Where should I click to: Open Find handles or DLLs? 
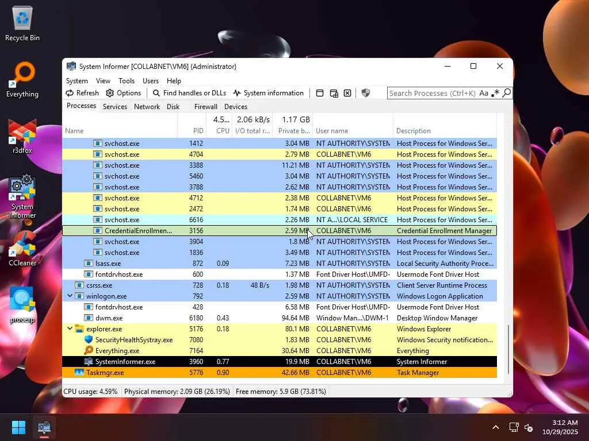[189, 93]
